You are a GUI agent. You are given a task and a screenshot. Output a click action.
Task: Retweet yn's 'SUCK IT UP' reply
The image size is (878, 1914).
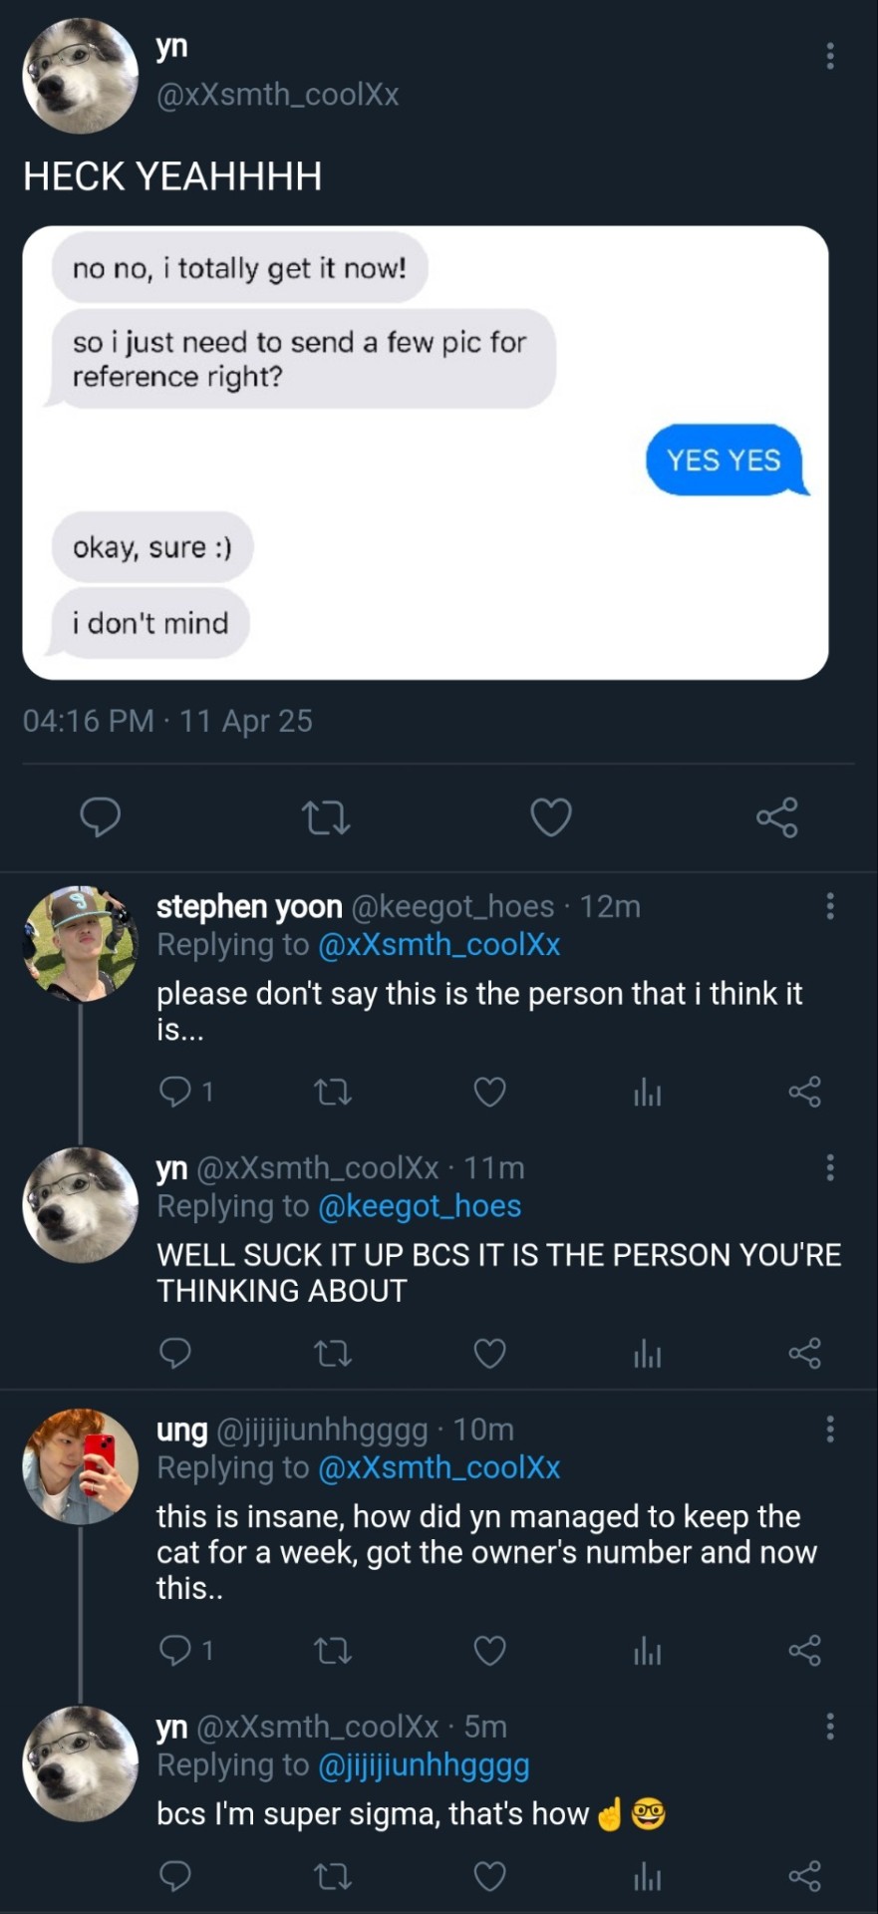point(333,1354)
